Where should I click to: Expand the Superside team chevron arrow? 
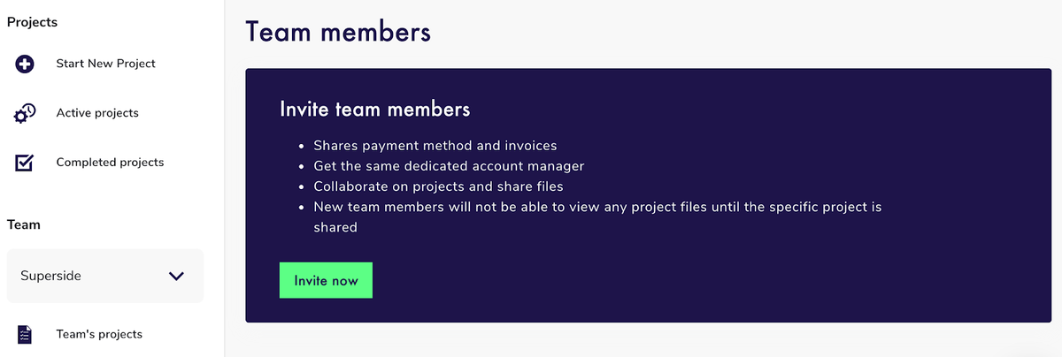(x=176, y=276)
